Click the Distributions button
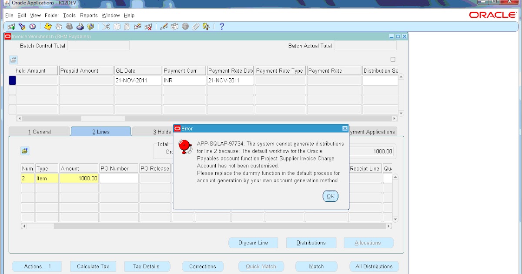Image resolution: width=522 pixels, height=274 pixels. 311,243
